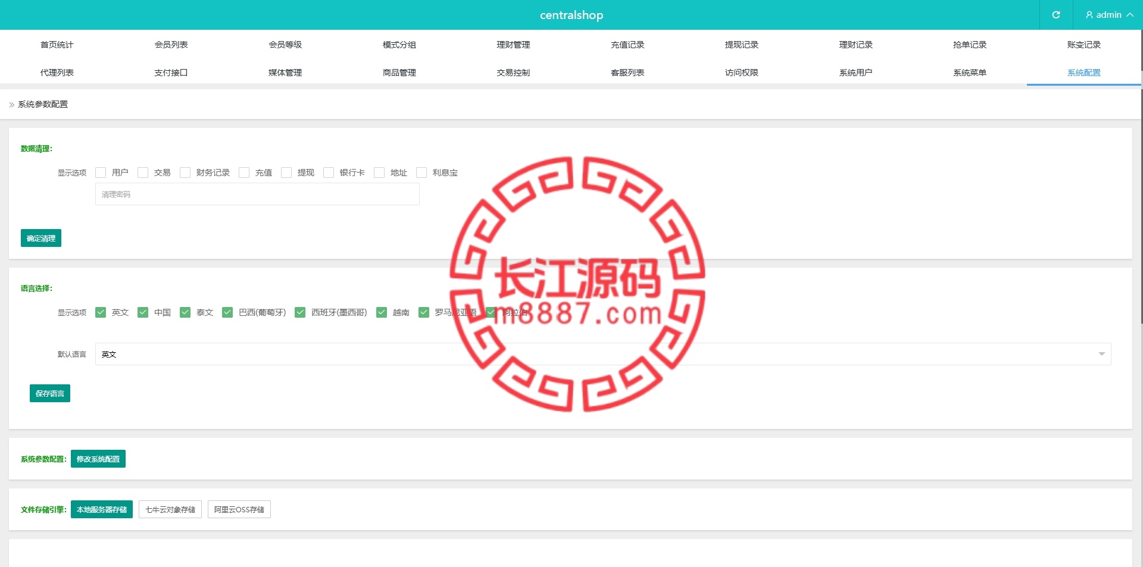Open 系统菜单 page

point(970,73)
